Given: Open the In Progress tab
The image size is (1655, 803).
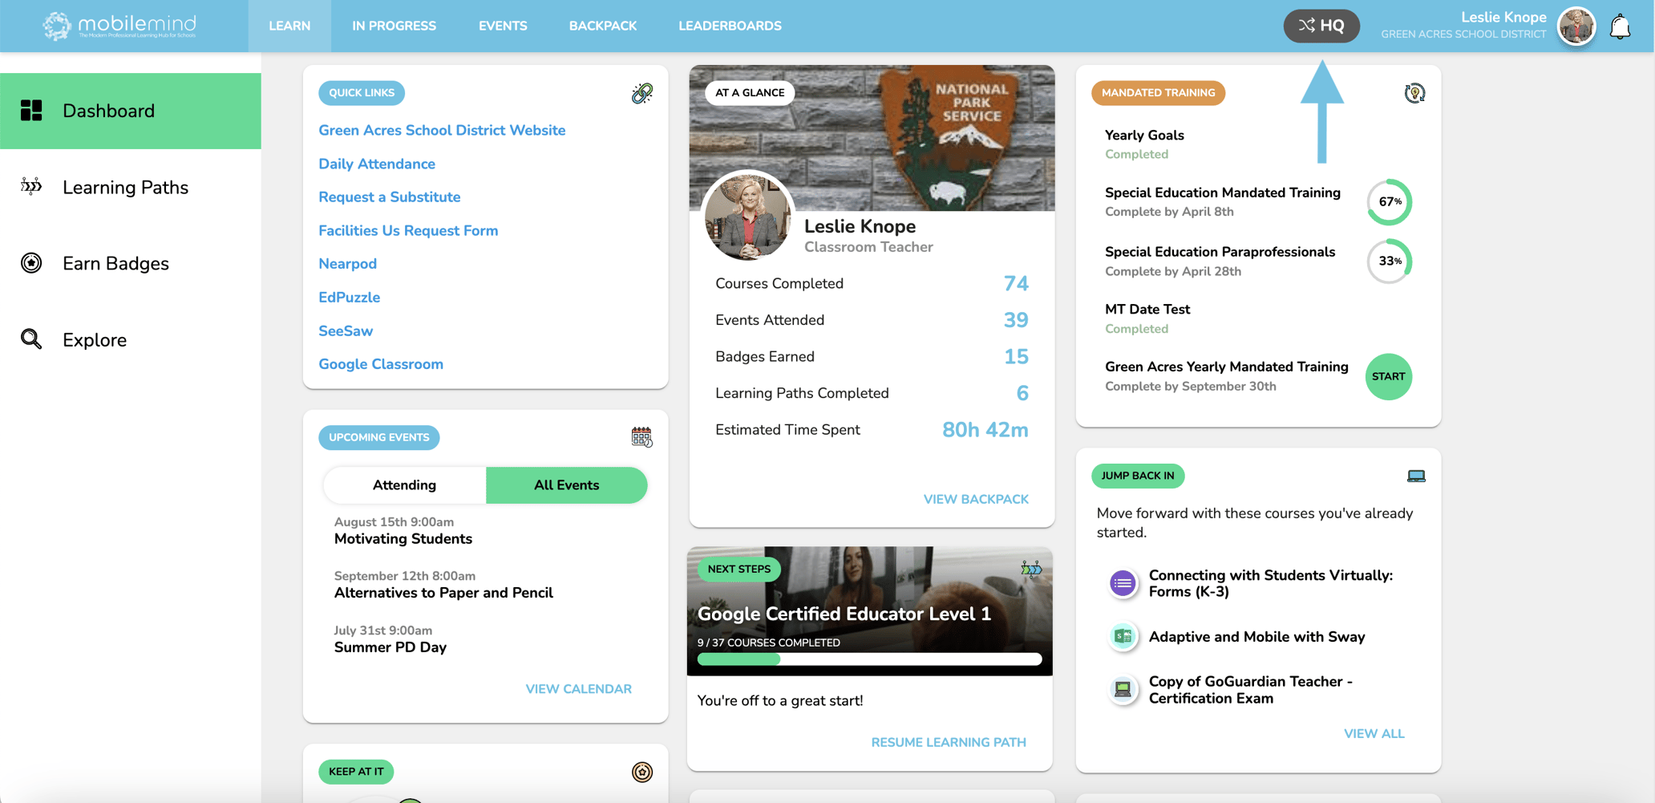Looking at the screenshot, I should (394, 26).
